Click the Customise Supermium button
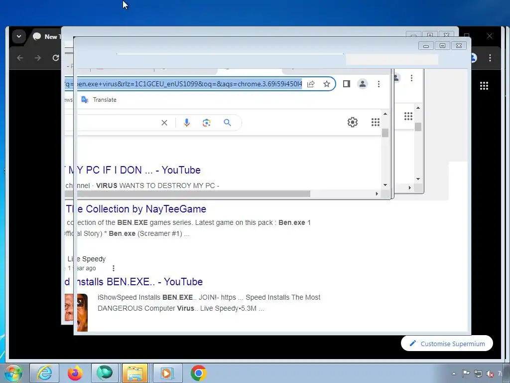 447,343
